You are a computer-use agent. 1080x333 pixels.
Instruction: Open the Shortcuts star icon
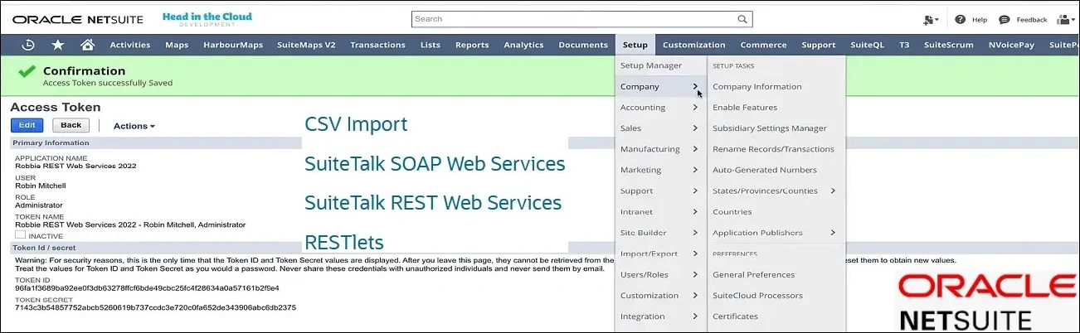[x=57, y=45]
